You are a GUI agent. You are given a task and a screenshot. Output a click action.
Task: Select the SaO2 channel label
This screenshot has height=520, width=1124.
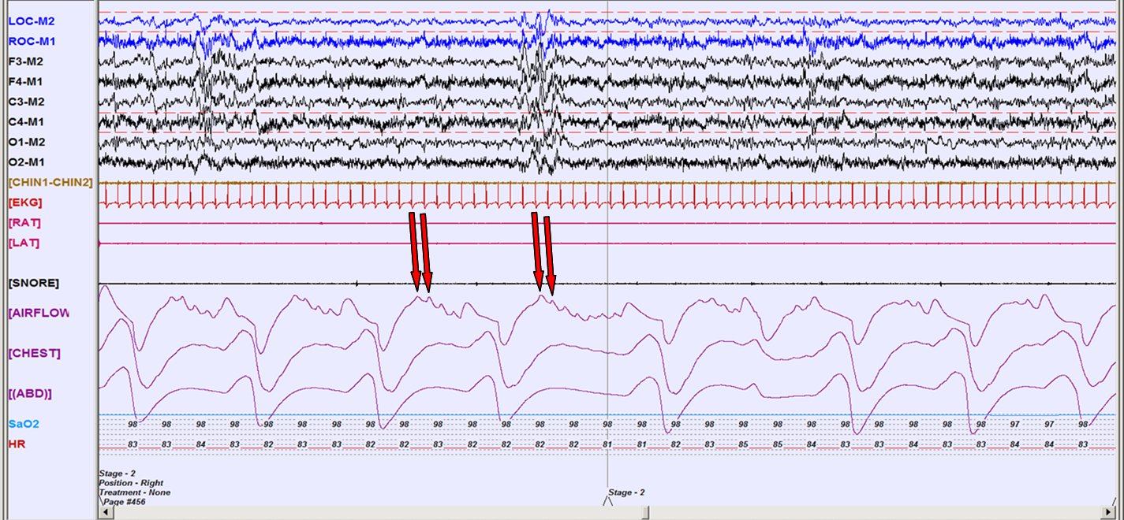point(24,424)
